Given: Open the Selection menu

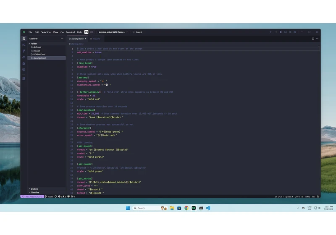Looking at the screenshot, I should pos(46,32).
